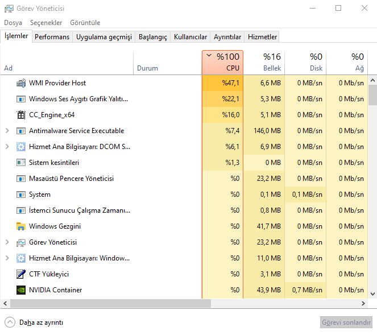The width and height of the screenshot is (377, 335).
Task: Click the Hizmet Ana Bilgisayarı: Window gear icon
Action: [x=21, y=258]
